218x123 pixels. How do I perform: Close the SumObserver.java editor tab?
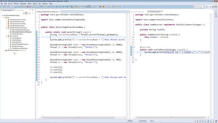pyautogui.click(x=162, y=12)
